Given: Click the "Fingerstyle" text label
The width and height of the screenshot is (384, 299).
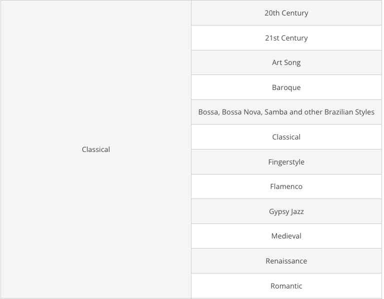Looking at the screenshot, I should [286, 162].
